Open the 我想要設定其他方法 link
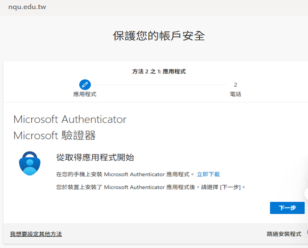This screenshot has height=248, width=308. tap(36, 234)
